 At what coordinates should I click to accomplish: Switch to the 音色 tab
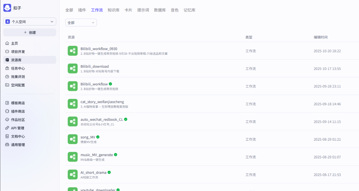(x=175, y=10)
